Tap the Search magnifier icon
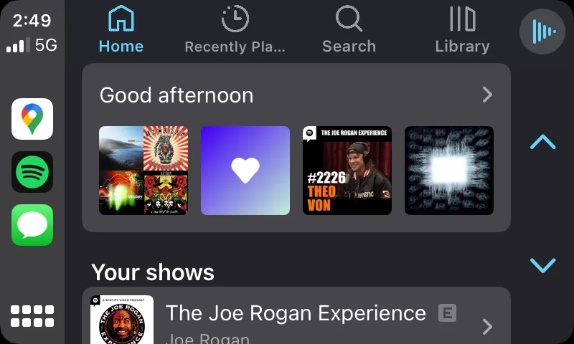The height and width of the screenshot is (344, 574). pyautogui.click(x=349, y=19)
